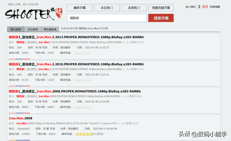Click the red 登录 login link
The height and width of the screenshot is (141, 231).
tap(205, 6)
